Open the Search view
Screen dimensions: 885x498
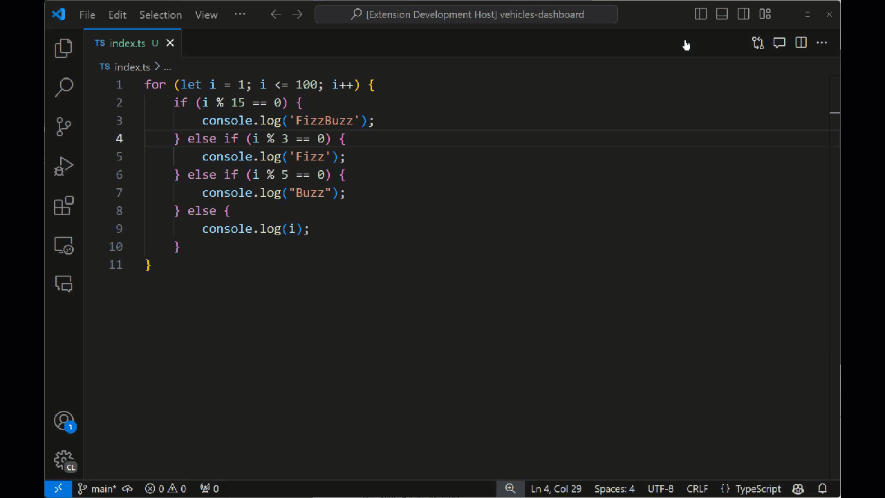click(64, 86)
